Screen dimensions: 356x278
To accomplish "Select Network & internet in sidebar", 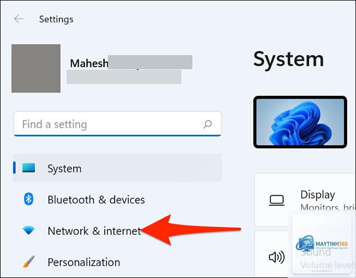I will coord(117,231).
